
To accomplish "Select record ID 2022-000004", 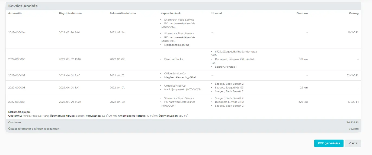I will (17, 32).
